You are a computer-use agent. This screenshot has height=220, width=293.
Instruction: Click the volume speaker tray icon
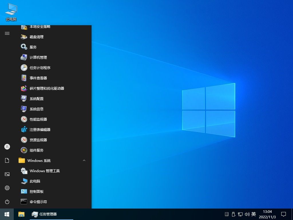click(247, 214)
